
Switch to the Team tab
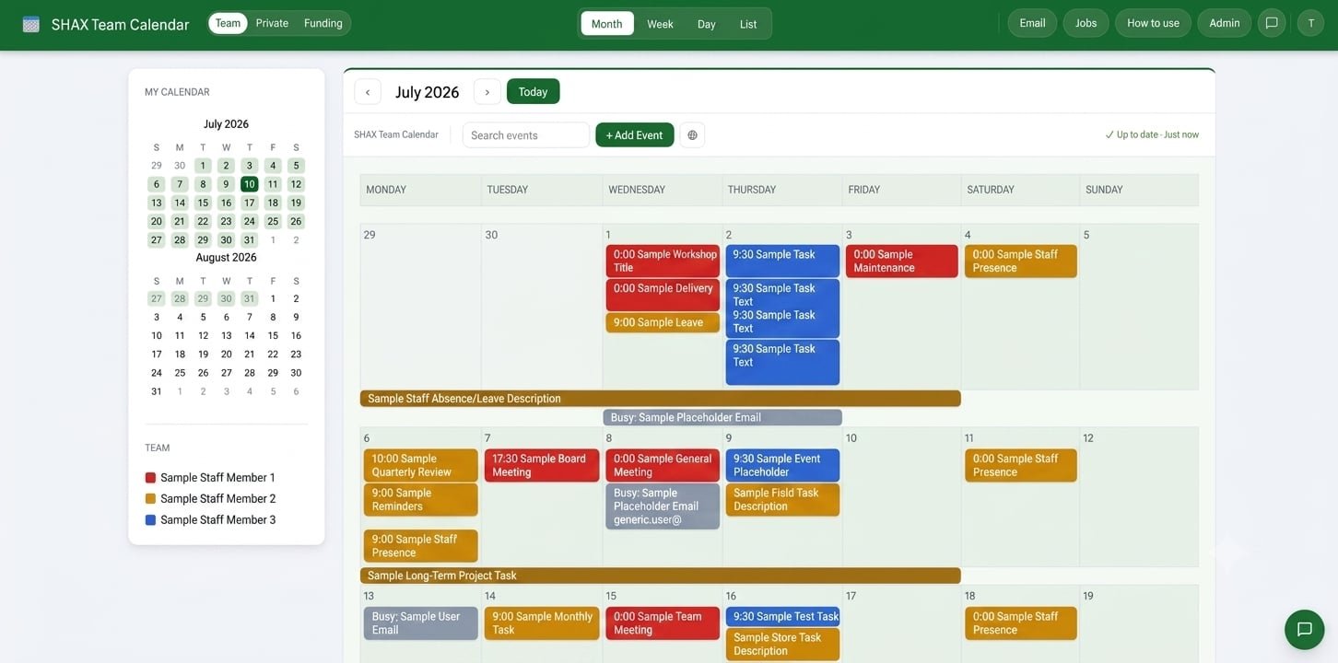point(228,23)
